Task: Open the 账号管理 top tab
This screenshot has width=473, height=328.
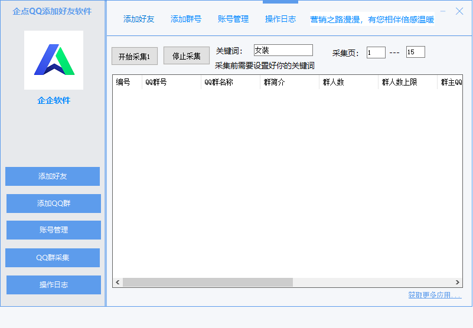Action: tap(233, 19)
